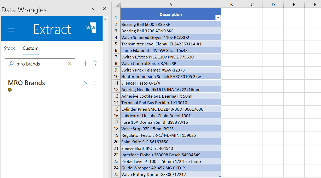Select cell Valve Stop BZE 15mm BOSS
Image resolution: width=321 pixels, height=178 pixels.
pos(171,129)
